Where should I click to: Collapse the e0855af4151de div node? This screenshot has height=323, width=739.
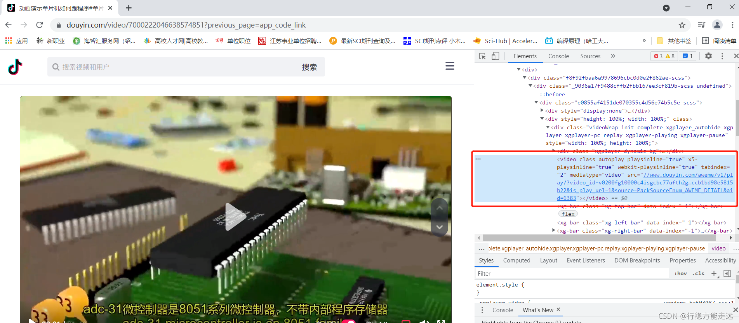(x=536, y=102)
